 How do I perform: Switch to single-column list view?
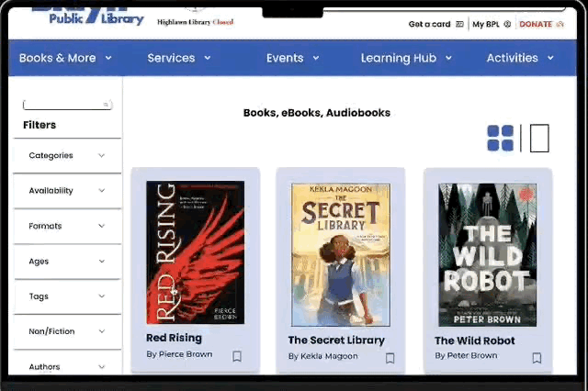click(539, 139)
